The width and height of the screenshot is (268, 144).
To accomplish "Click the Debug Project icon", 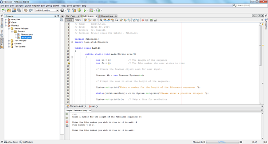I will point(91,10).
